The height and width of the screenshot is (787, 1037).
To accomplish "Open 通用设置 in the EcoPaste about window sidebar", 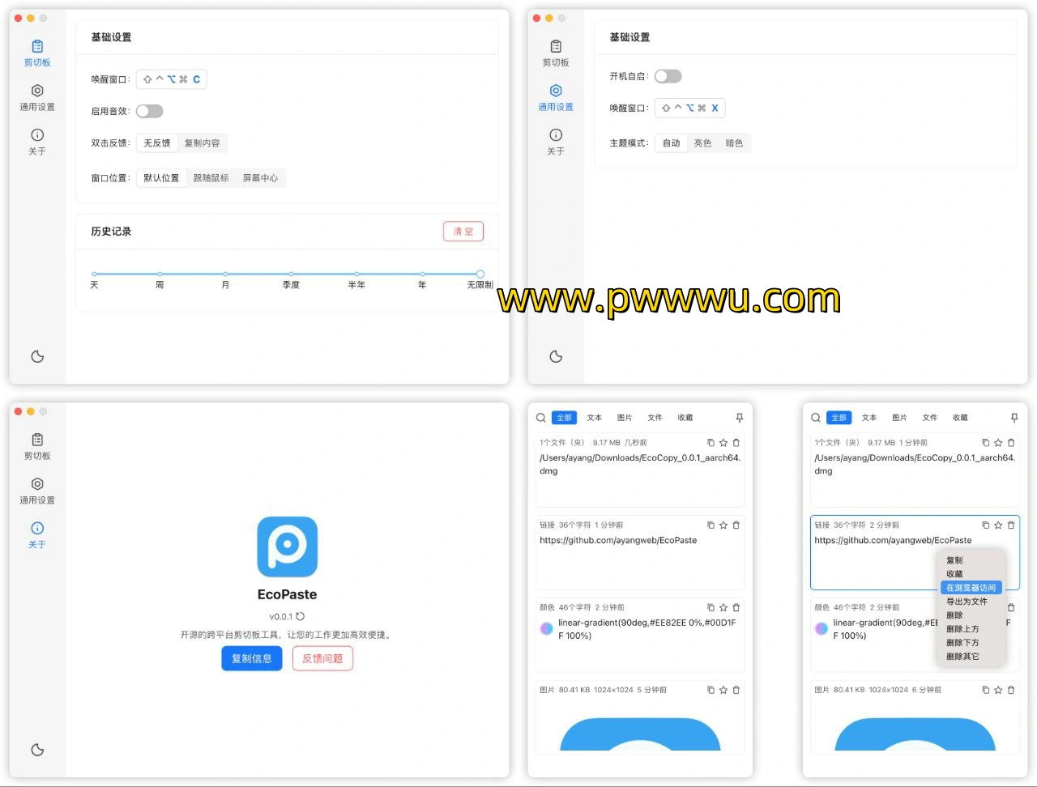I will pos(37,491).
